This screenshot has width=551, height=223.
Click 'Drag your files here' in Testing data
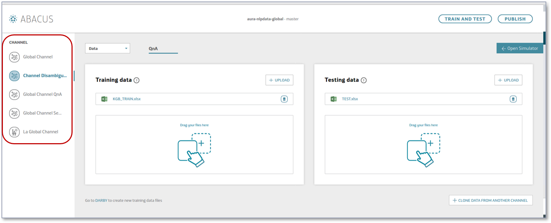coord(423,125)
